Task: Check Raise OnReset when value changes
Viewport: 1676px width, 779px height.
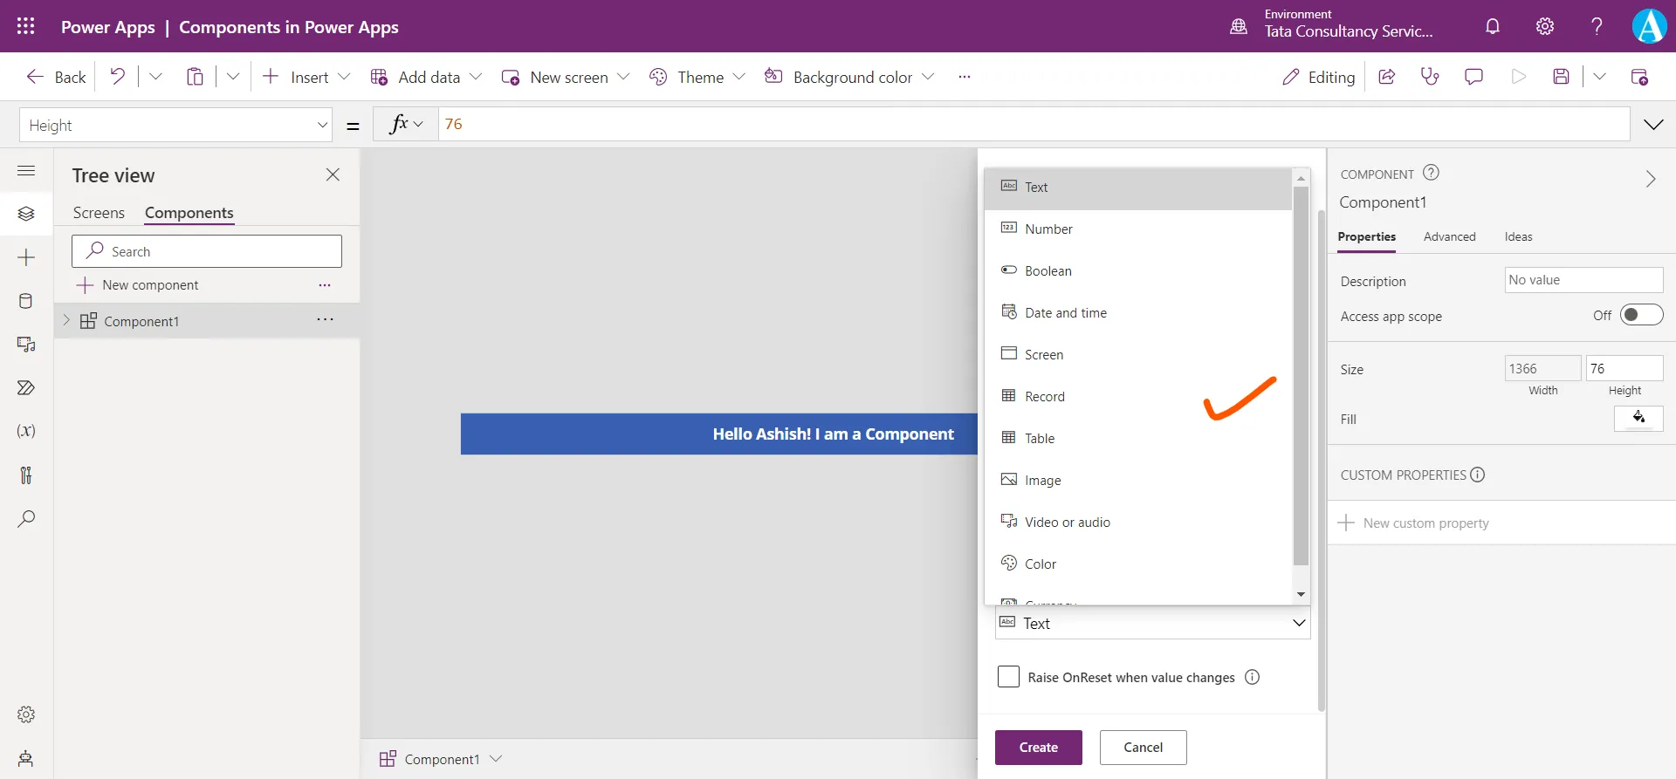Action: click(1008, 677)
